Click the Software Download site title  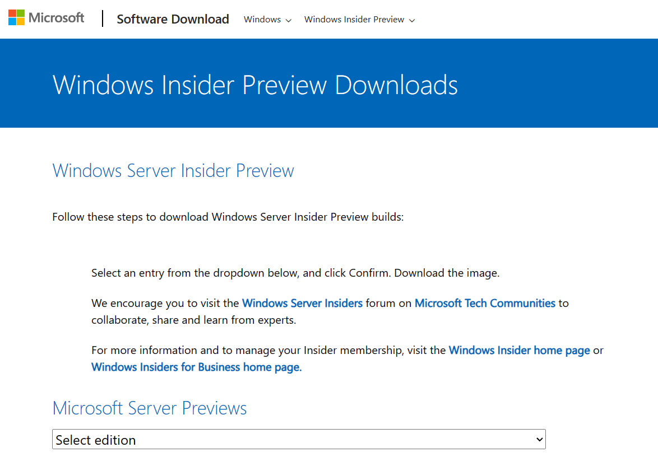173,18
